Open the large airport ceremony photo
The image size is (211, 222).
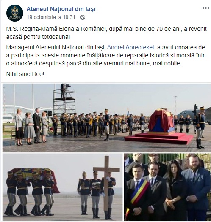(107, 118)
